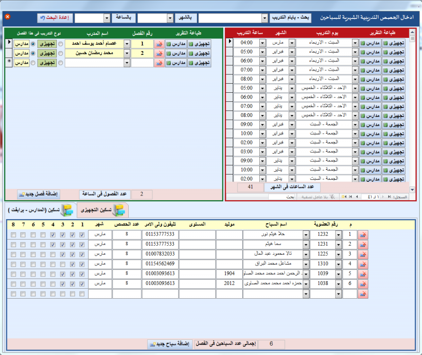Image resolution: width=422 pixels, height=355 pixels.
Task: Switch to the تسكين التجهيزى tab
Action: pyautogui.click(x=103, y=210)
